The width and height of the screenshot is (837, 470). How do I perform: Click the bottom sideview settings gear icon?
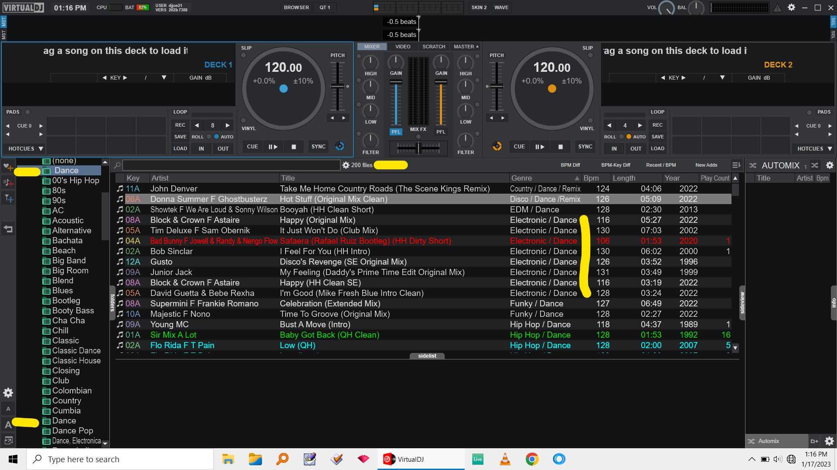pyautogui.click(x=829, y=441)
